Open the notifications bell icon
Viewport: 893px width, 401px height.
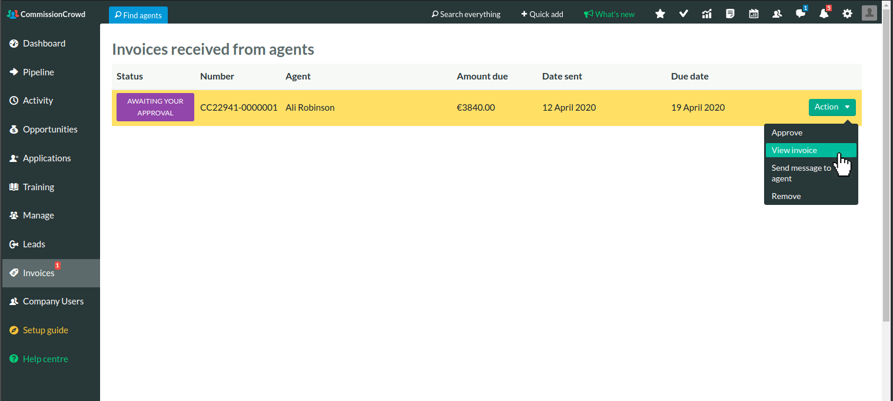coord(824,14)
